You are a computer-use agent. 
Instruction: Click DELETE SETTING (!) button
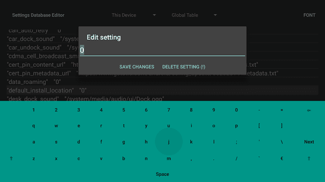coord(184,67)
